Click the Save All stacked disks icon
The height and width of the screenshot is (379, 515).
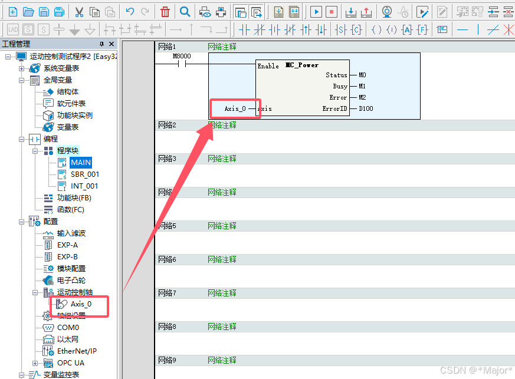click(59, 12)
